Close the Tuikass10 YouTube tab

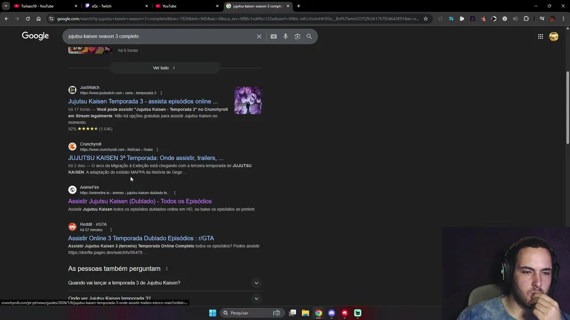tap(76, 6)
